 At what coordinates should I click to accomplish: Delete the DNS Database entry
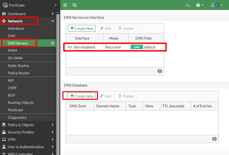pos(126,96)
